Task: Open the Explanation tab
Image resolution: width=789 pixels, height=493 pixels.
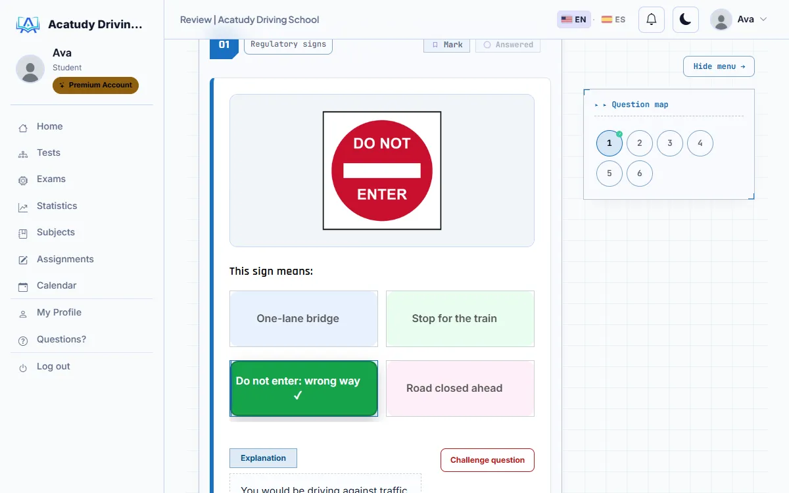Action: (263, 458)
